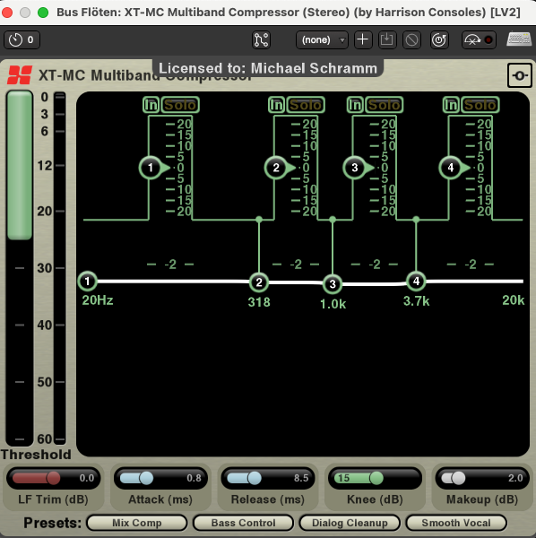This screenshot has height=538, width=536.
Task: Solo band 3
Action: pos(385,105)
